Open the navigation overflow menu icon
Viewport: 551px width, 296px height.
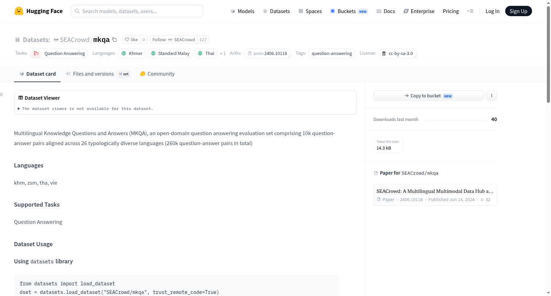coord(470,11)
